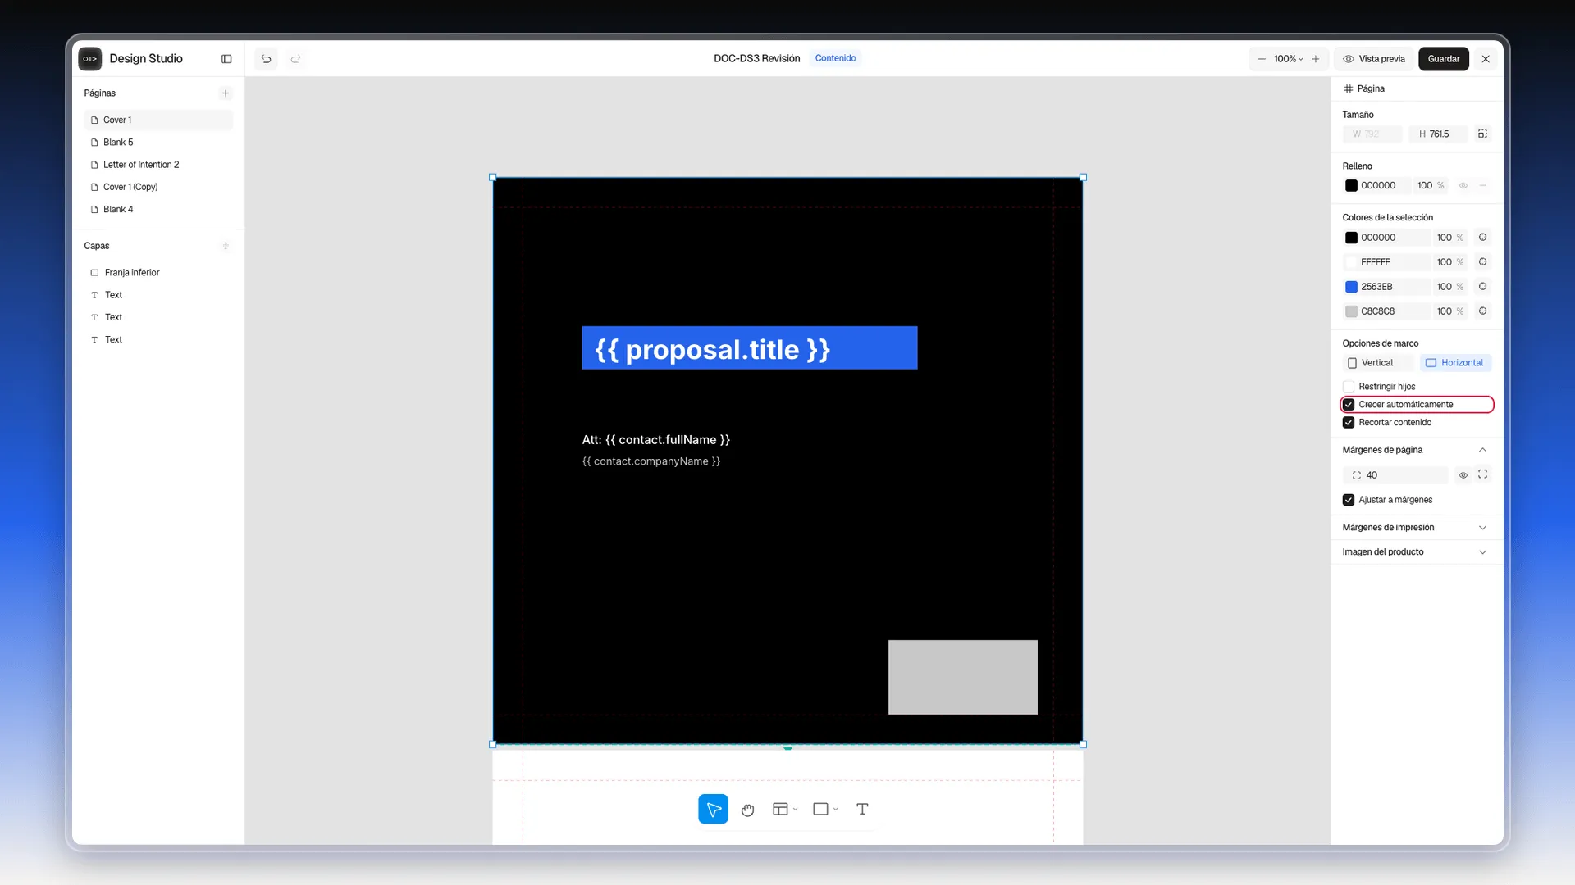Click style icon beside C8C8C8 color
The image size is (1575, 885).
click(x=1482, y=311)
